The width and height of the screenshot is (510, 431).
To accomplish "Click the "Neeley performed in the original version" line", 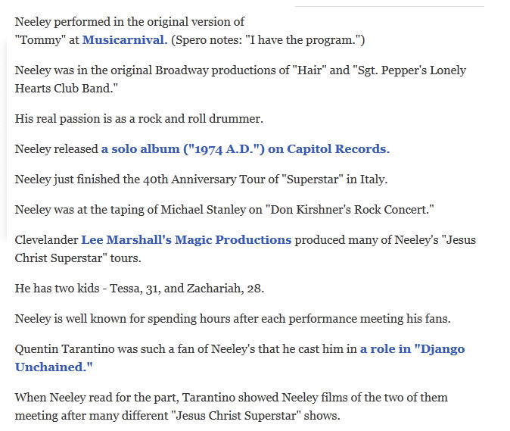I will point(129,22).
